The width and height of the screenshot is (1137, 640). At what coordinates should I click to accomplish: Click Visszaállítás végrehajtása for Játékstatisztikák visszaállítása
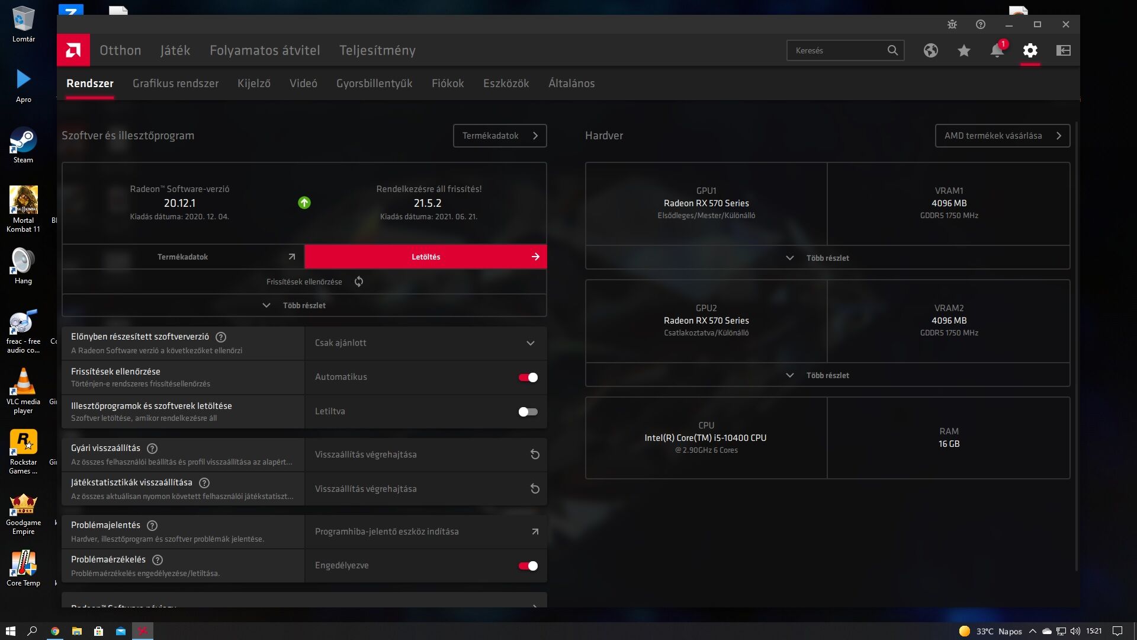[425, 489]
